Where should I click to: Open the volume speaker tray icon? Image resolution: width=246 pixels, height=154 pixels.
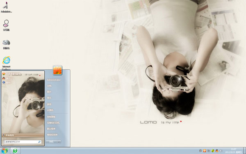pos(221,151)
